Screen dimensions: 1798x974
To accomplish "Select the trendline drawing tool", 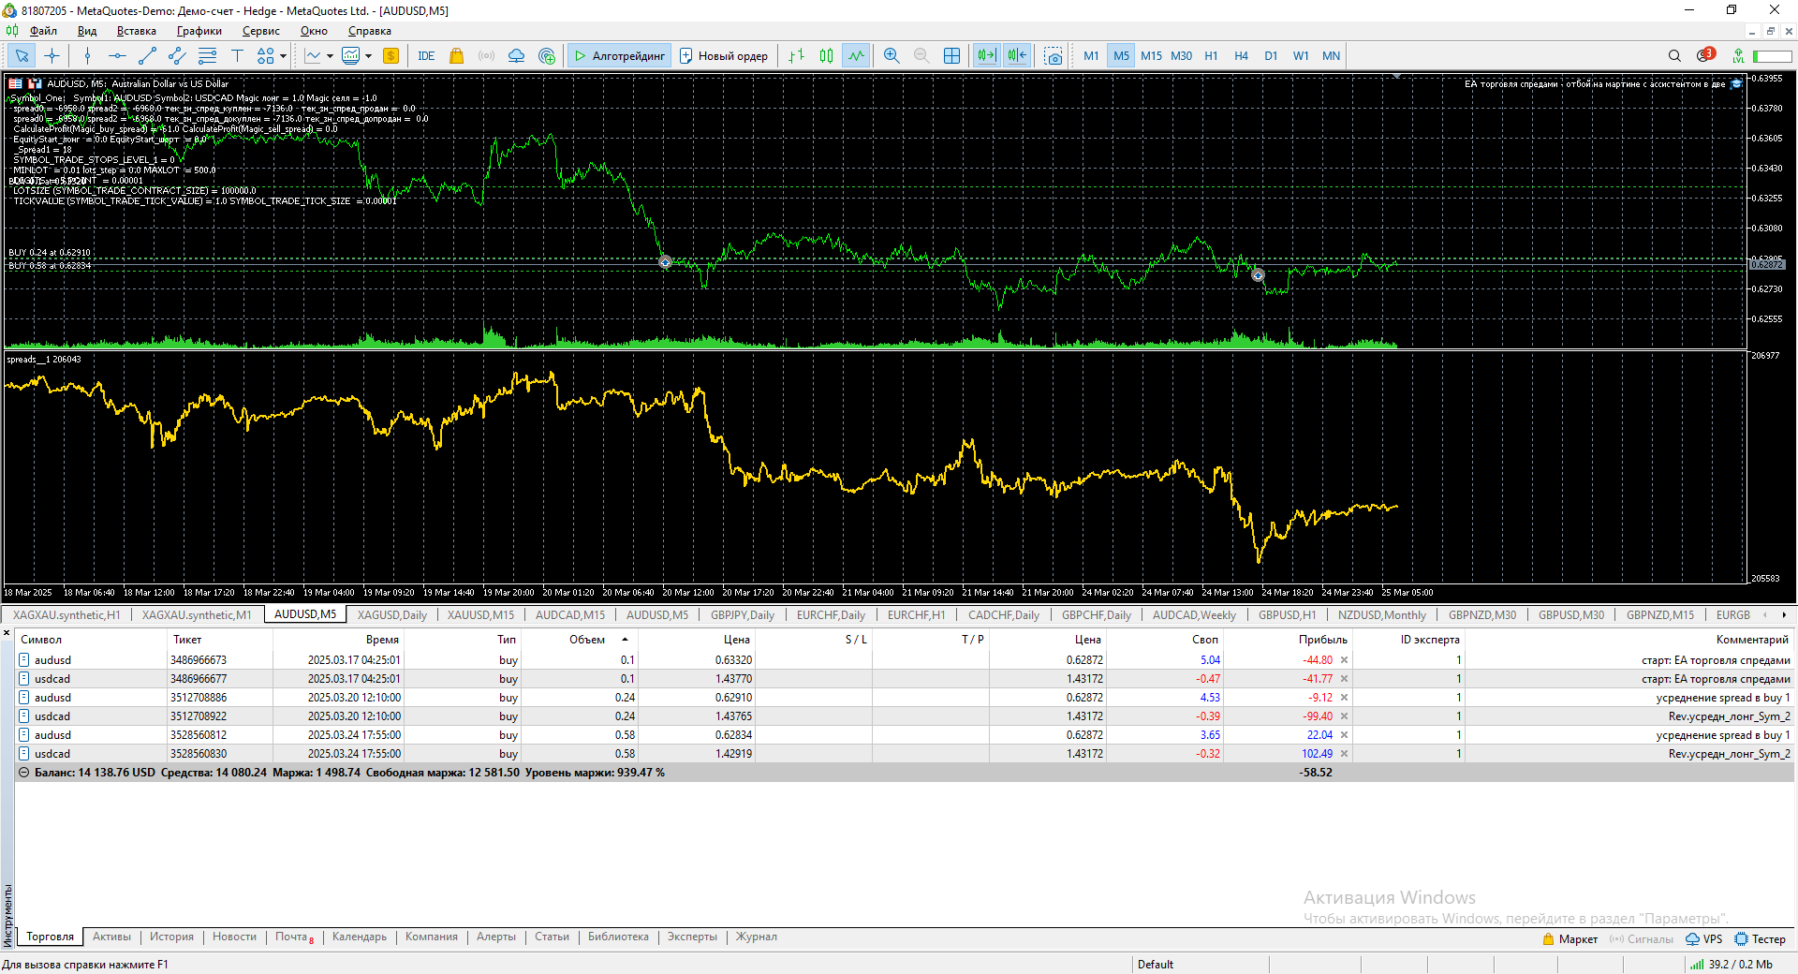I will coord(147,56).
